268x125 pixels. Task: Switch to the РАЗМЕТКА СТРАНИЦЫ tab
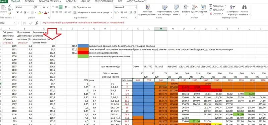click(x=50, y=1)
